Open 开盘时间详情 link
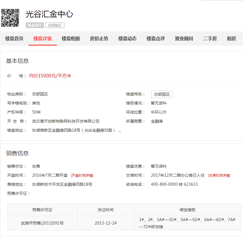The image size is (243, 237). pos(82,176)
